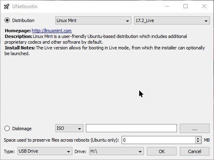Confirm with the OK button
Screen dimensions: 214x160
point(162,151)
